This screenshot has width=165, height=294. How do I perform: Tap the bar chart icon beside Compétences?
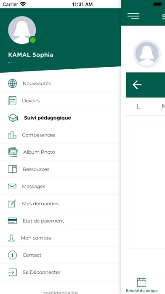tap(12, 135)
